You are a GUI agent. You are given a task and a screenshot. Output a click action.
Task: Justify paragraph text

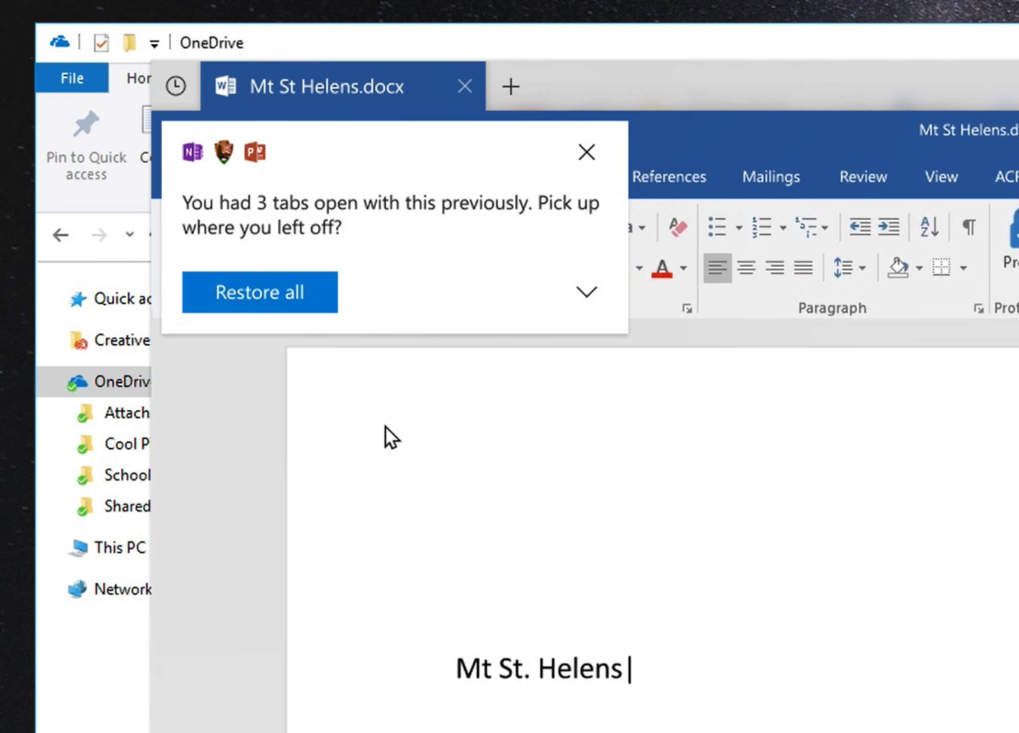803,268
